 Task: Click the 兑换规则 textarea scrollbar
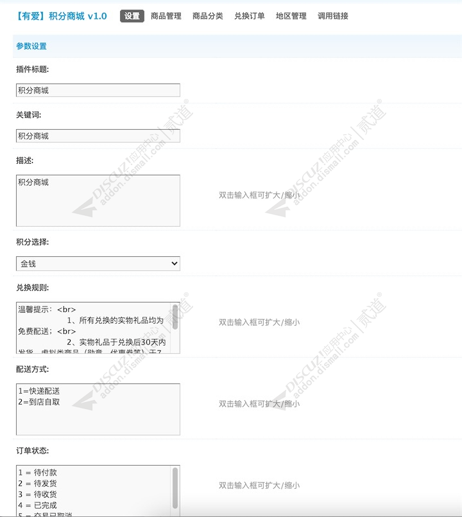click(175, 317)
